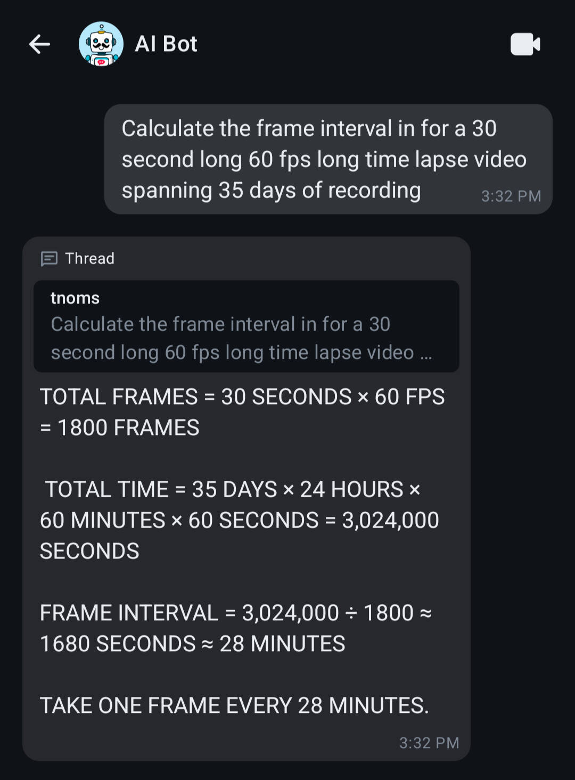Screen dimensions: 575x780
Task: Tap the 1680 SECONDS ≈ 28 MINUTES text
Action: click(192, 644)
